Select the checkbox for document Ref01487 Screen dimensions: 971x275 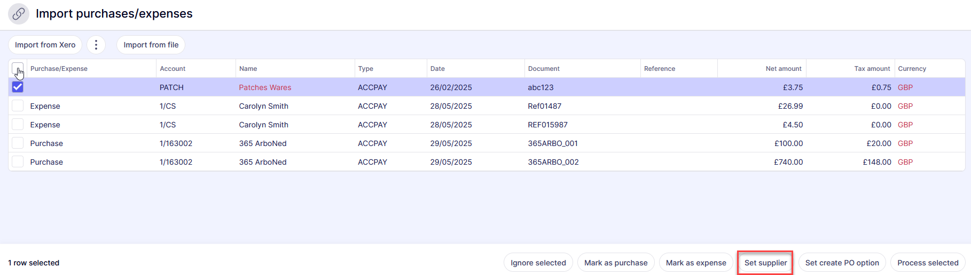click(x=18, y=106)
